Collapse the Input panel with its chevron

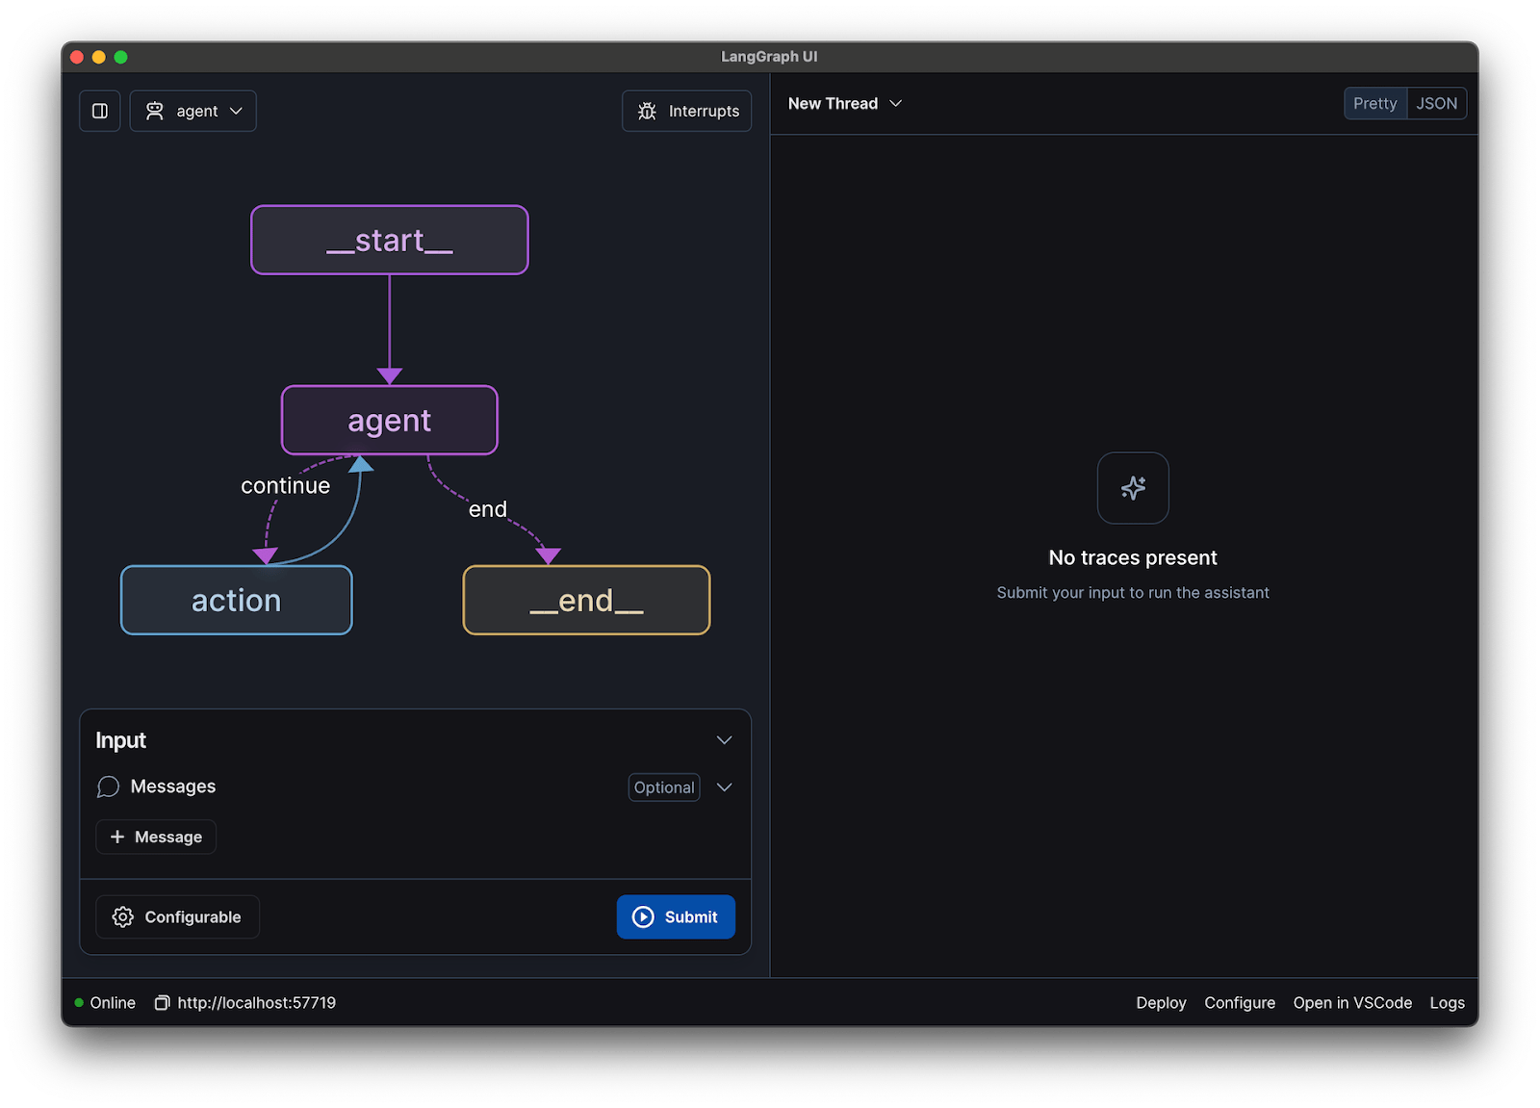click(724, 740)
